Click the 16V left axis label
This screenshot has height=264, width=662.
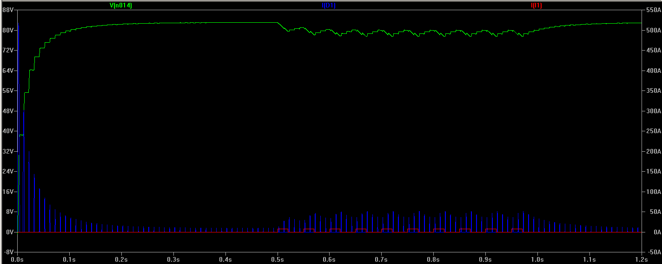click(x=8, y=192)
